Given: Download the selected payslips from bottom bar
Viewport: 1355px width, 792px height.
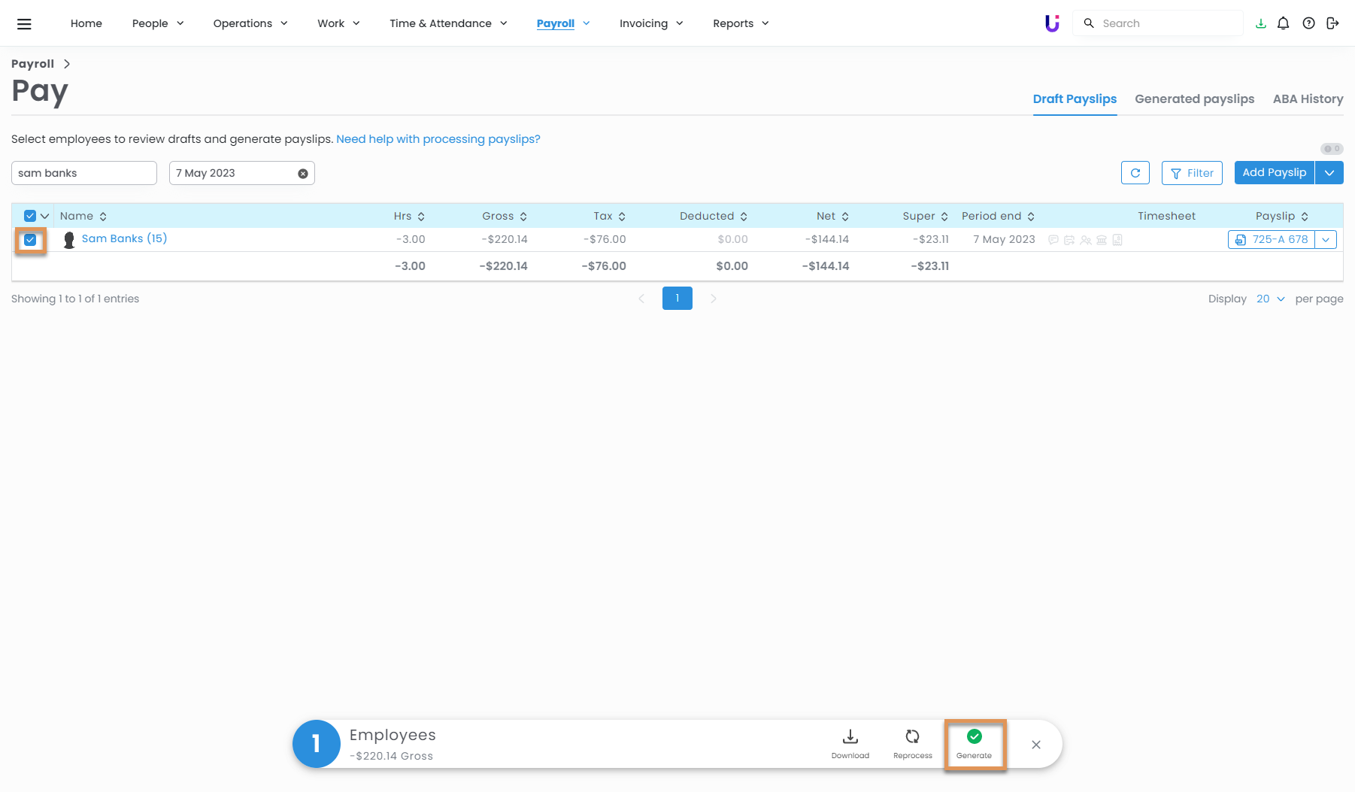Looking at the screenshot, I should click(x=850, y=743).
